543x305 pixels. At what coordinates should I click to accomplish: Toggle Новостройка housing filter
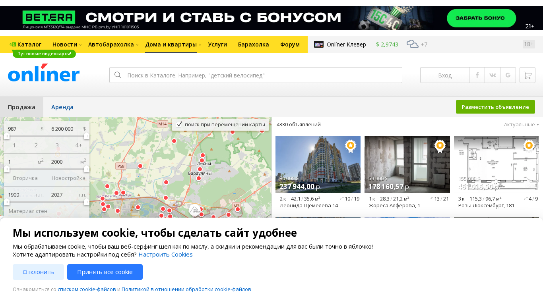[68, 178]
